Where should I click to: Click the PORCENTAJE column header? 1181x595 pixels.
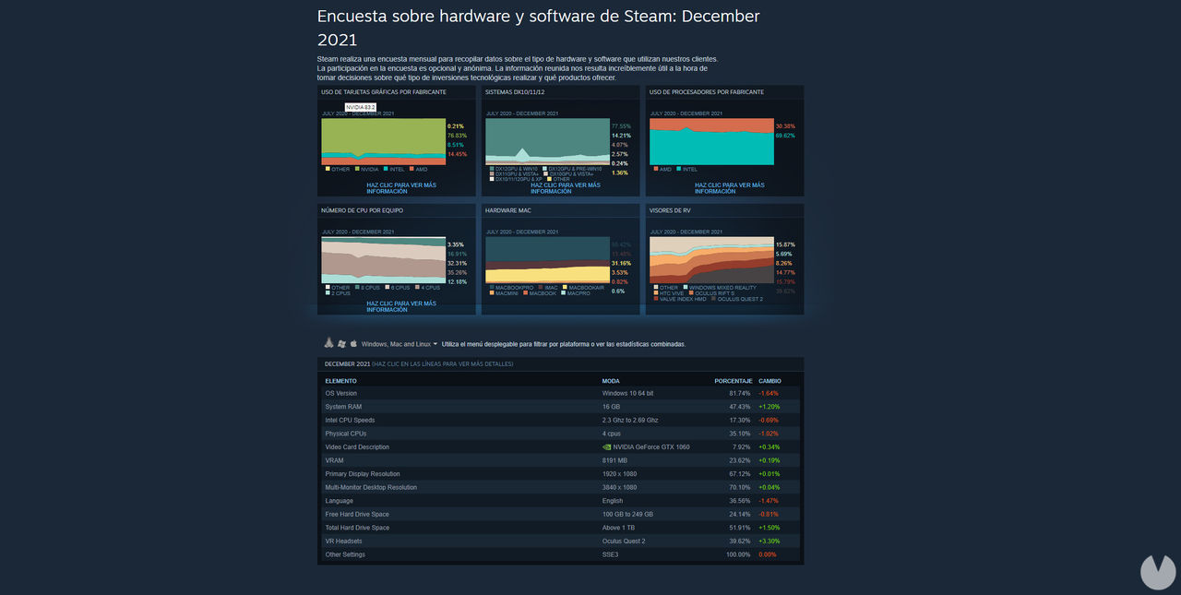pyautogui.click(x=733, y=380)
